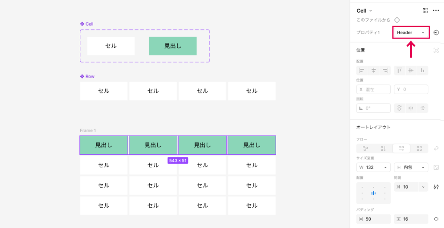Open the three-dot more options menu
This screenshot has width=444, height=228.
click(436, 10)
